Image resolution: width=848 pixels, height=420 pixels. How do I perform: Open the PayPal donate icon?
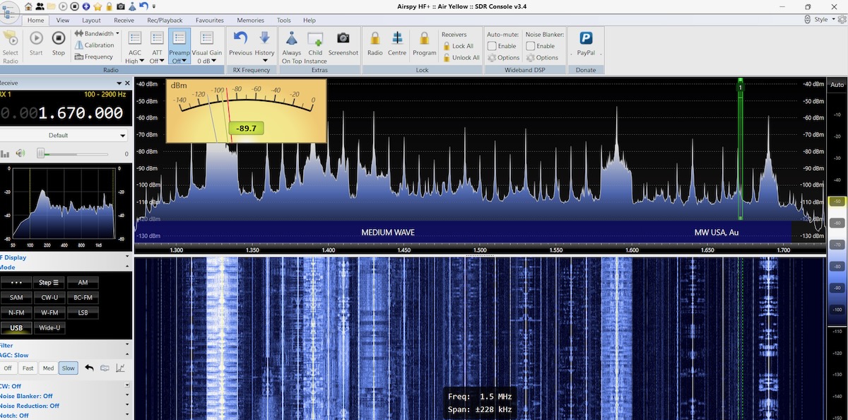point(586,42)
